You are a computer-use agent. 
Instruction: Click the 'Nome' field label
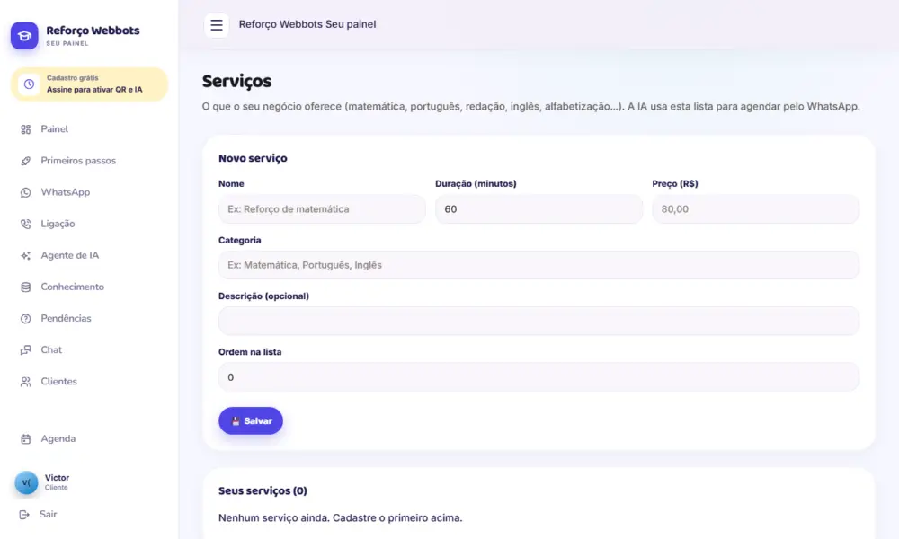pyautogui.click(x=231, y=184)
